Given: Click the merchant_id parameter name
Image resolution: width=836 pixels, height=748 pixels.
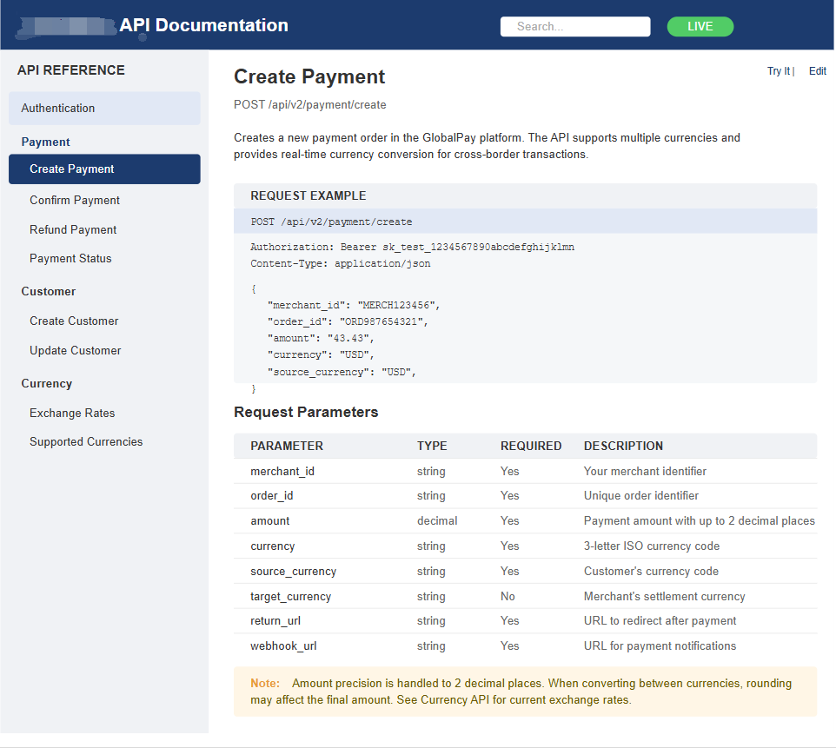Looking at the screenshot, I should (x=282, y=471).
